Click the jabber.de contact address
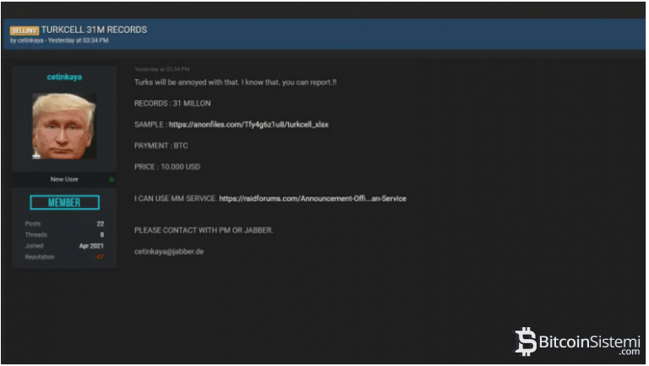The image size is (649, 366). pyautogui.click(x=169, y=250)
